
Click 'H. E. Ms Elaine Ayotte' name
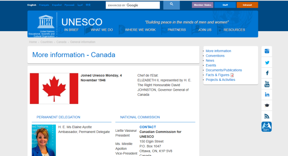coord(75,127)
